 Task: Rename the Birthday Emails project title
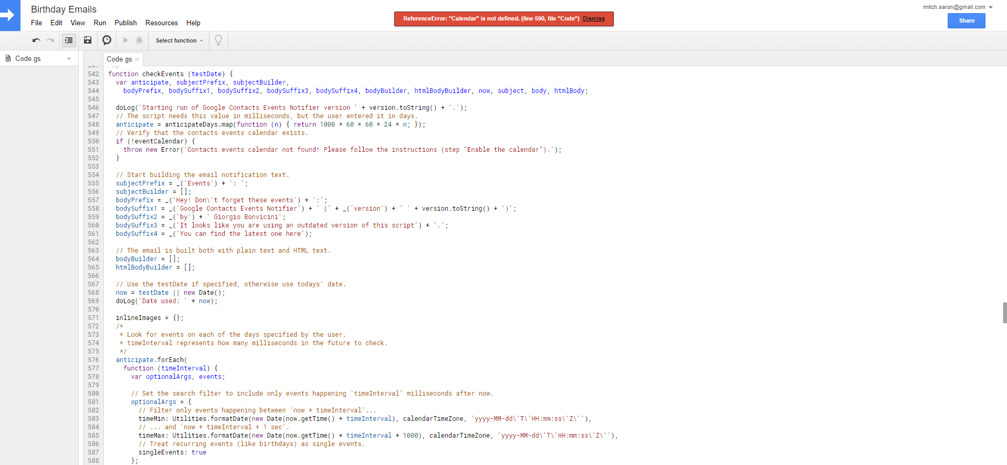tap(64, 9)
